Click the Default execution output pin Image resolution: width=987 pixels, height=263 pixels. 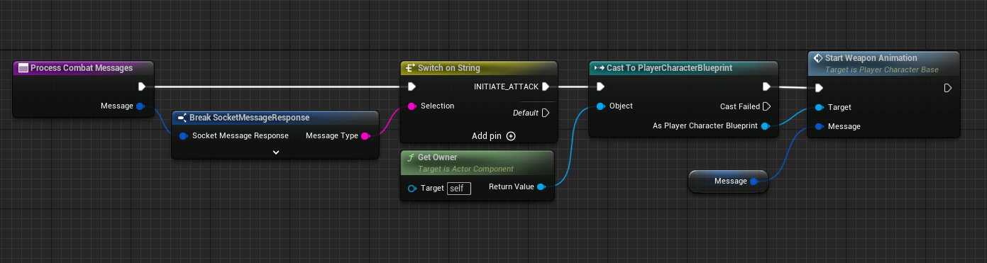click(545, 113)
